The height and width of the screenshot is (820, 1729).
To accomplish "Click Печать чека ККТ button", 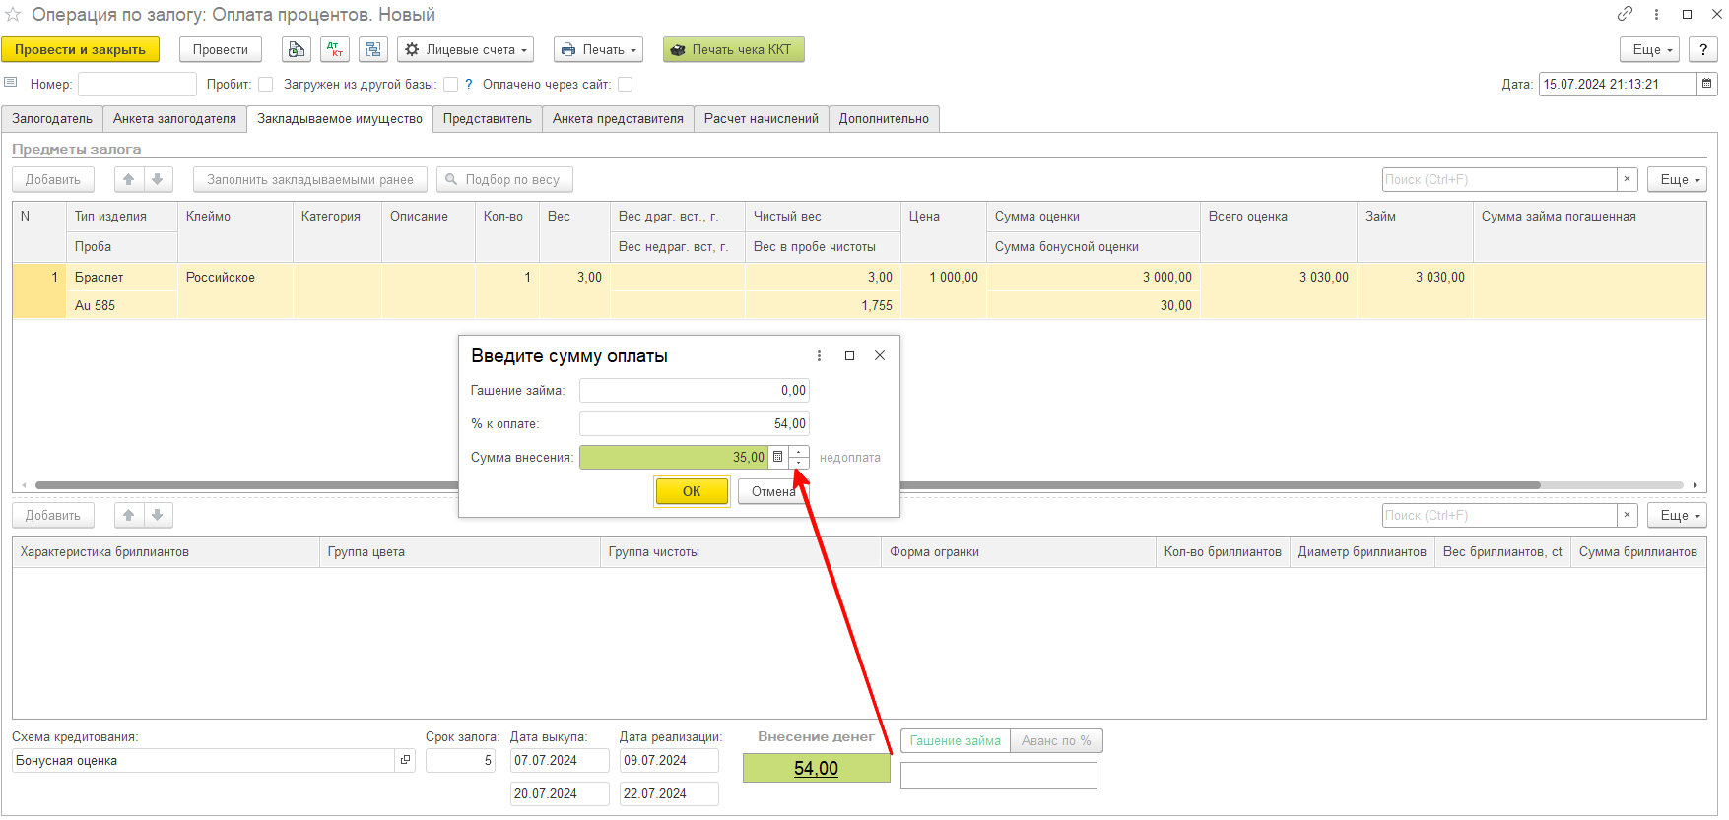I will point(733,49).
